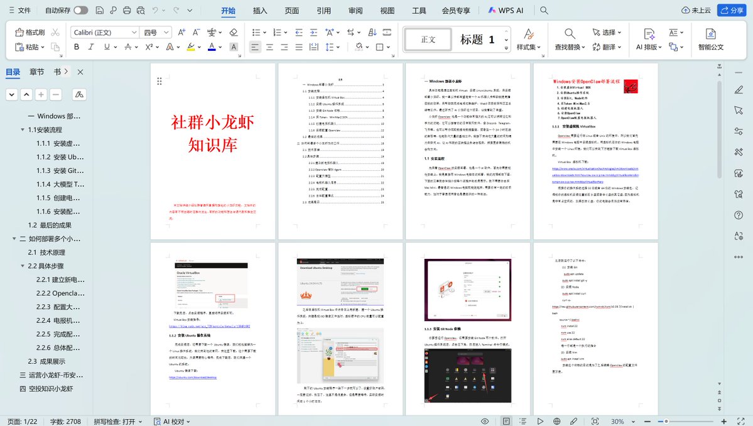
Task: Click the clear formatting eraser icon
Action: 234,32
